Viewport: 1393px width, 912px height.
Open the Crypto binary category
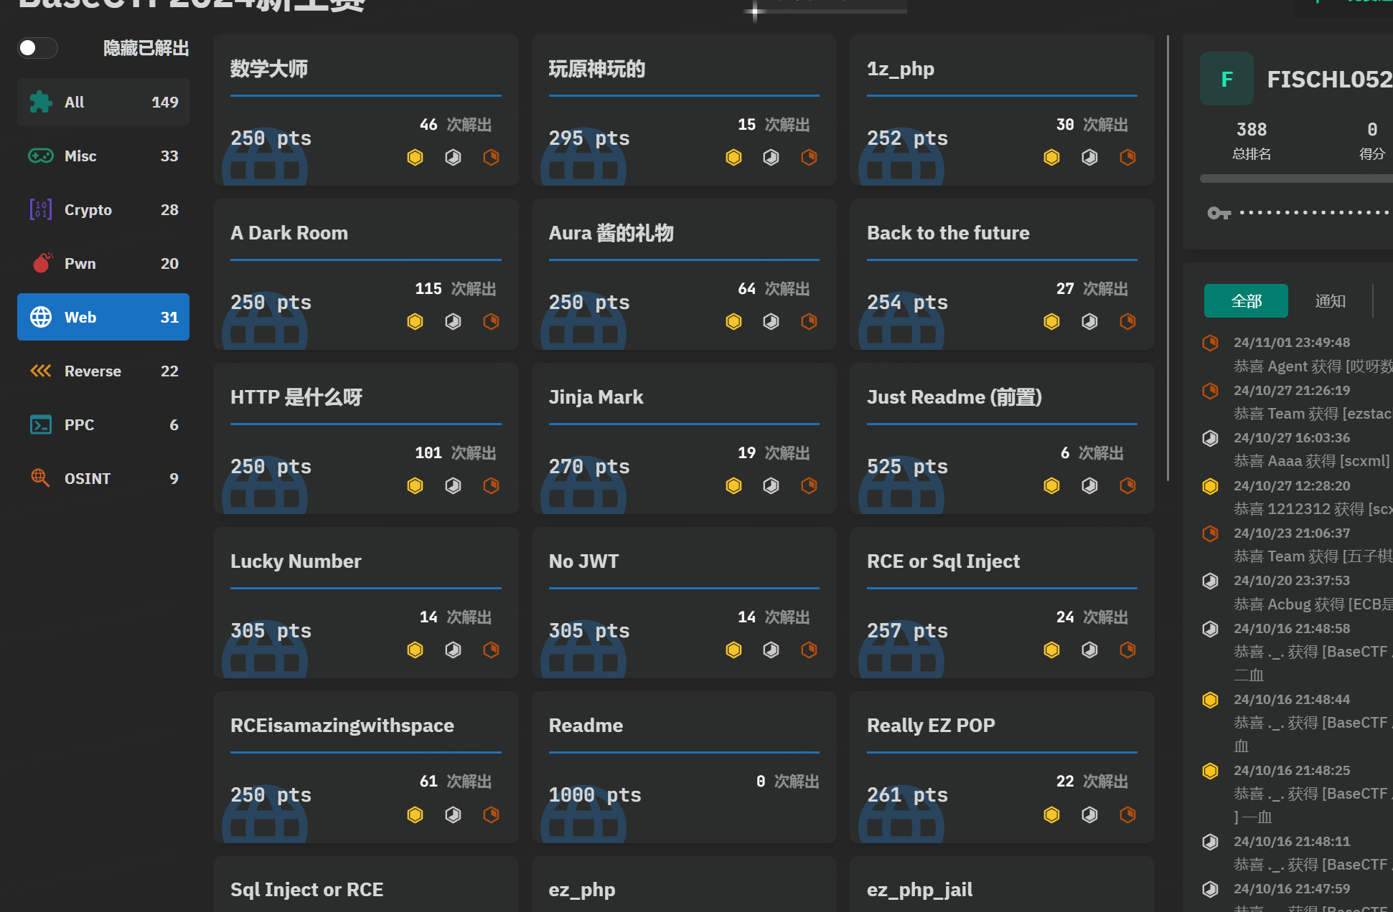point(103,209)
